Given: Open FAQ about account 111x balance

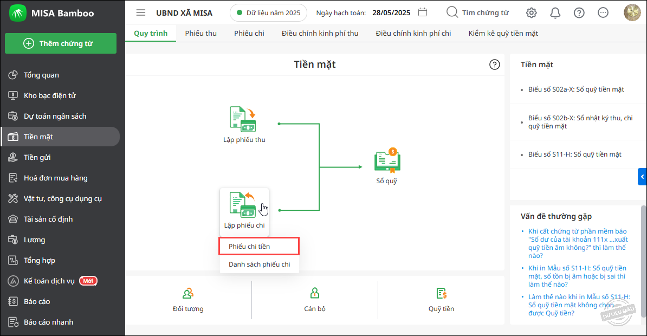Looking at the screenshot, I should 578,243.
